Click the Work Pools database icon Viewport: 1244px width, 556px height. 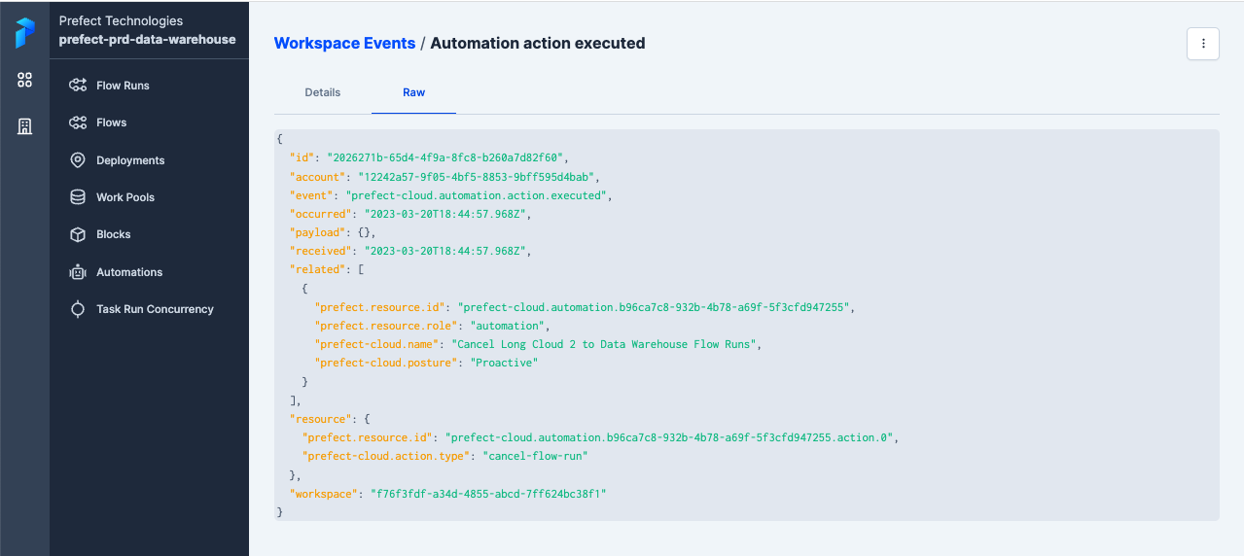(x=78, y=197)
